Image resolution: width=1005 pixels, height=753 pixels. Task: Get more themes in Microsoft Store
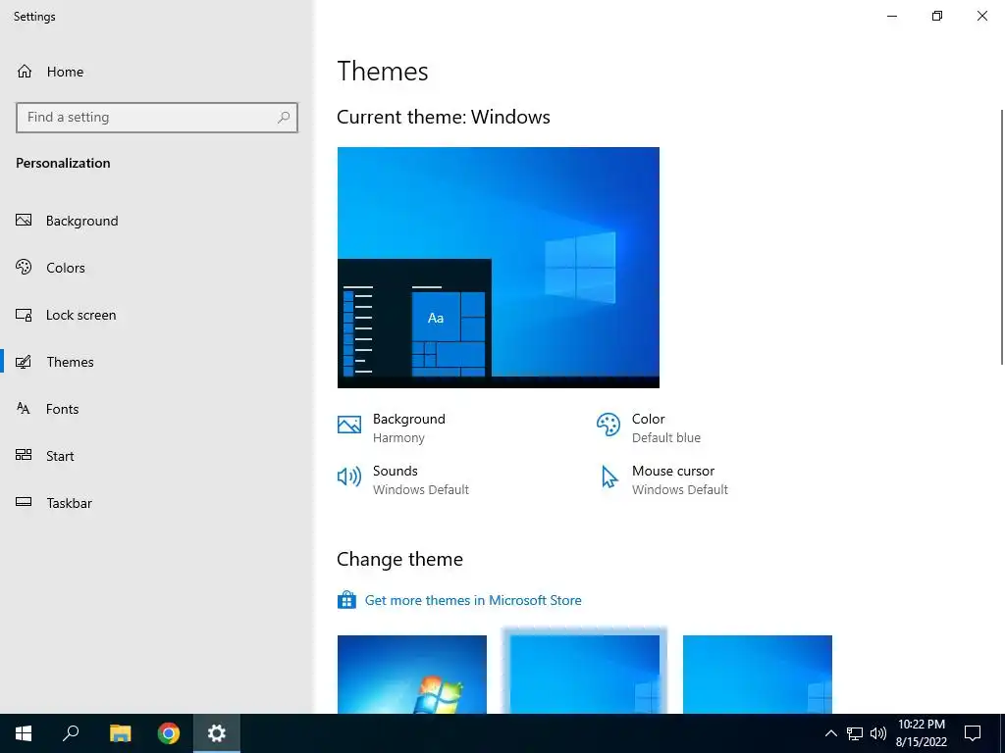(x=473, y=600)
